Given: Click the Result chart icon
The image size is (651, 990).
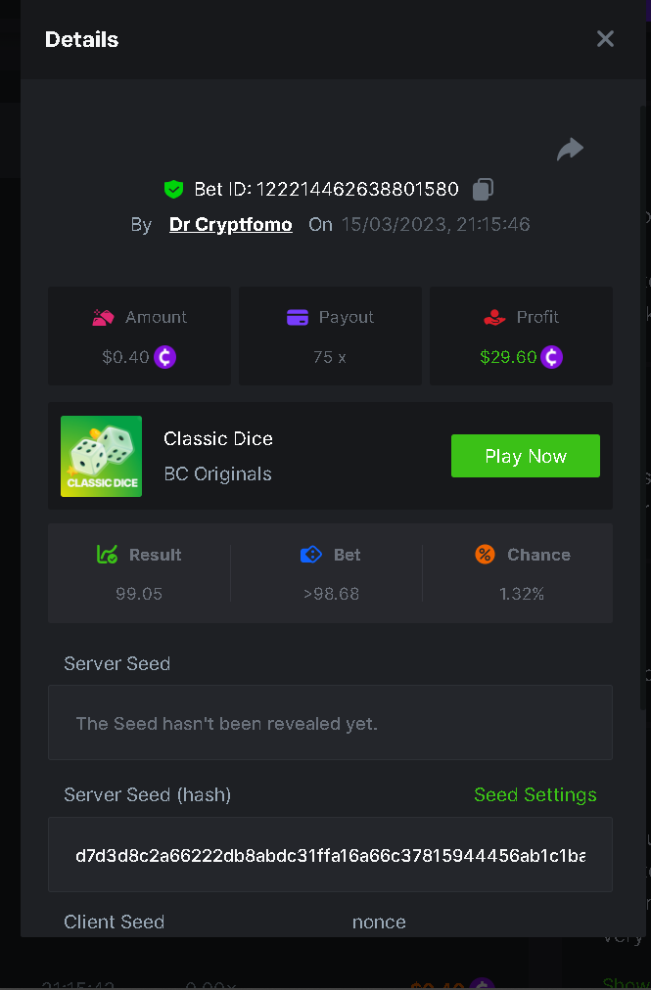Looking at the screenshot, I should coord(108,555).
